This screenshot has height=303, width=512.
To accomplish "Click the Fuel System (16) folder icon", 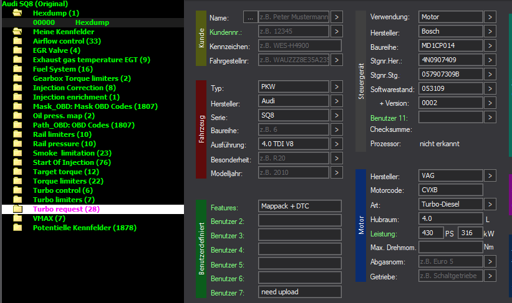I will 17,69.
